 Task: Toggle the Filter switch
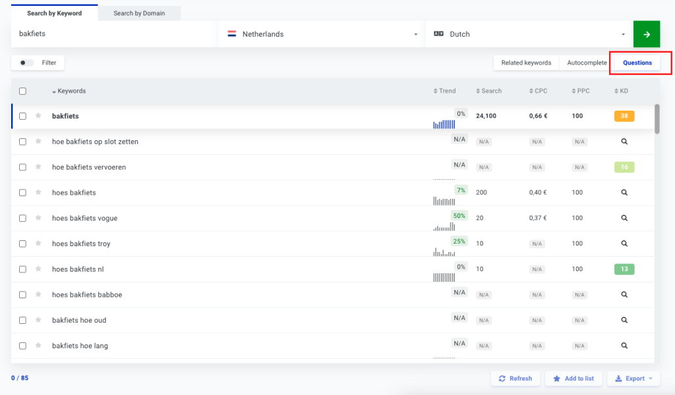26,63
